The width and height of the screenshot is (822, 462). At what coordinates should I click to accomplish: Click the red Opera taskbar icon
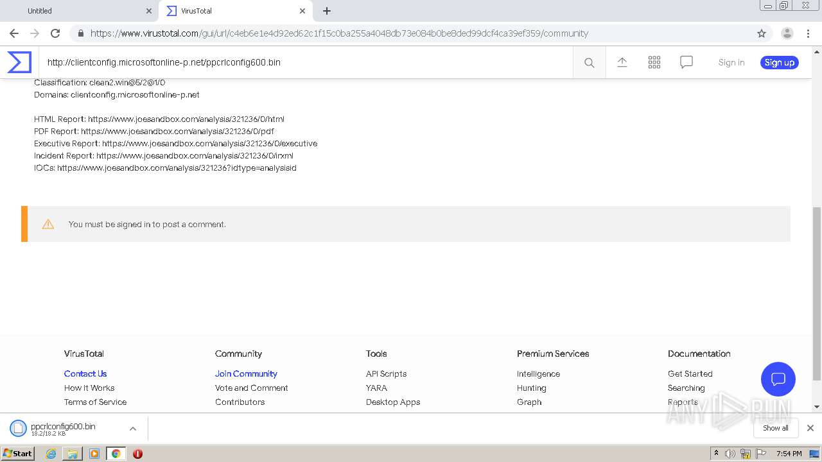[137, 454]
